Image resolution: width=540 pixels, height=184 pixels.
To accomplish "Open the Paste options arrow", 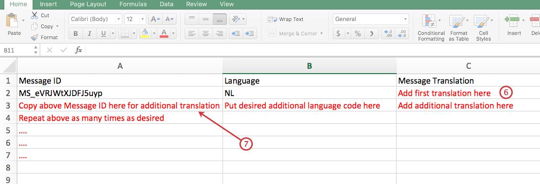I will coord(23,21).
